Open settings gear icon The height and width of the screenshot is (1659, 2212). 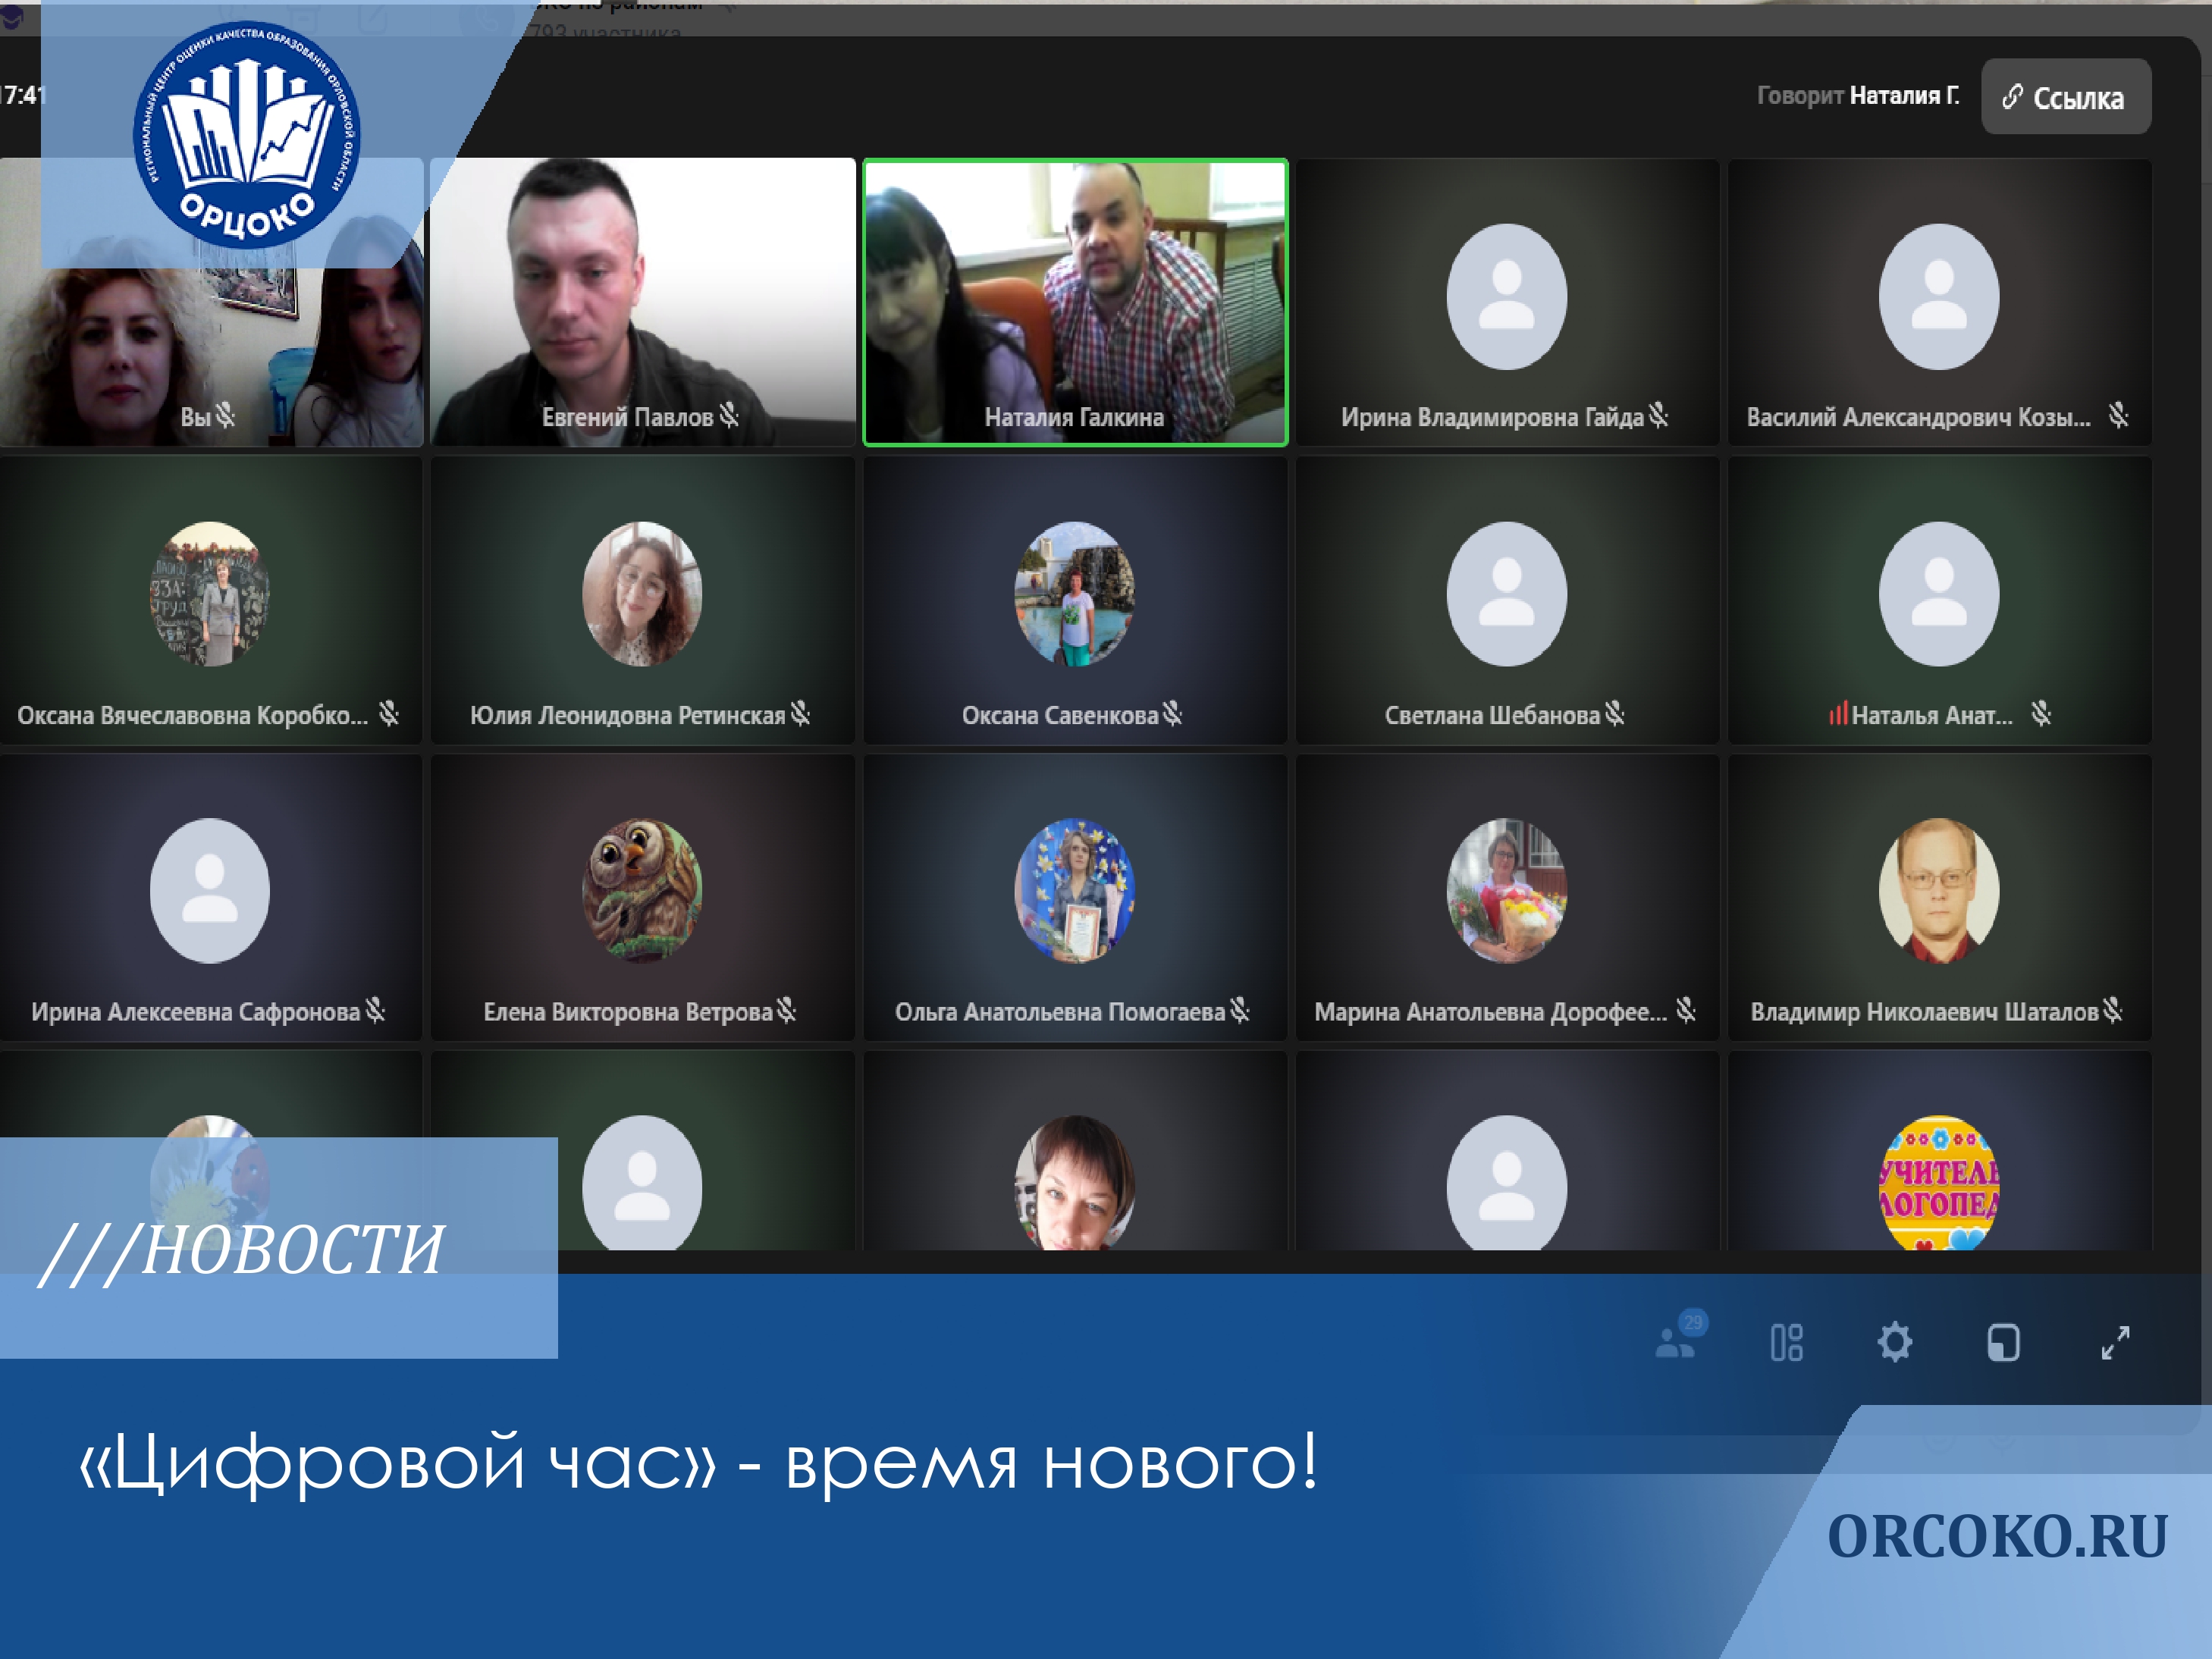[x=1894, y=1342]
